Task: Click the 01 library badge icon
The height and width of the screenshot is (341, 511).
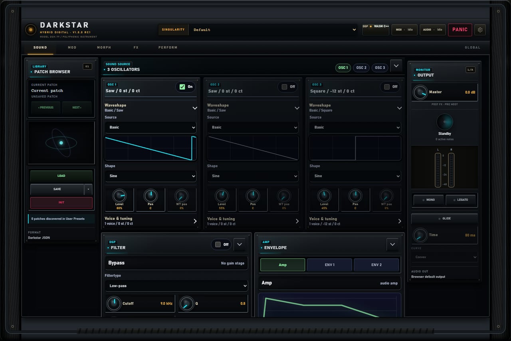Action: (x=87, y=66)
